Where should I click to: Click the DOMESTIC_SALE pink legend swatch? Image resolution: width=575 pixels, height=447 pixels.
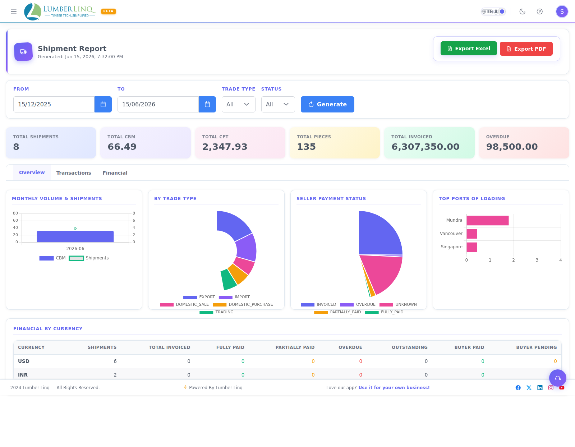[x=167, y=305]
